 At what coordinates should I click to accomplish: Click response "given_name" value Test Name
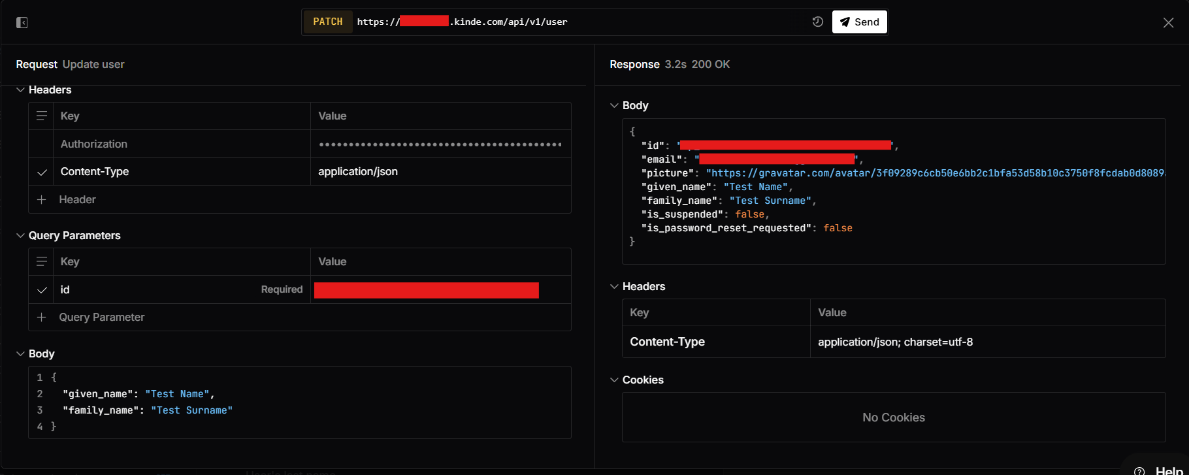[756, 187]
